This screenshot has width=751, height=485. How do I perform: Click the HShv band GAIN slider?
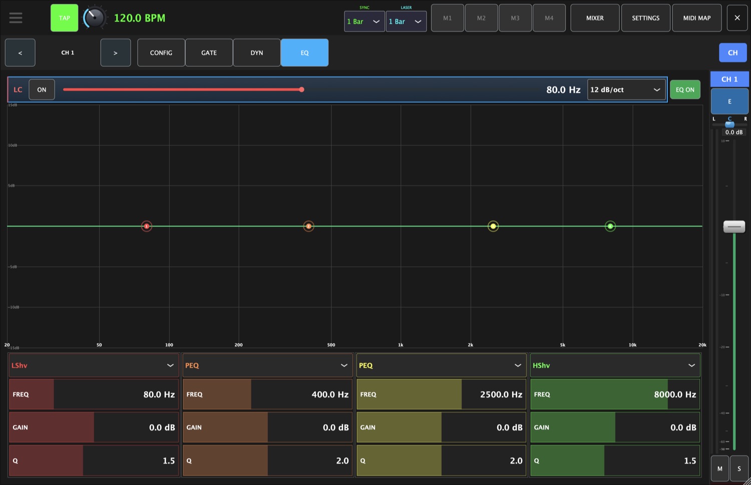[x=615, y=427]
